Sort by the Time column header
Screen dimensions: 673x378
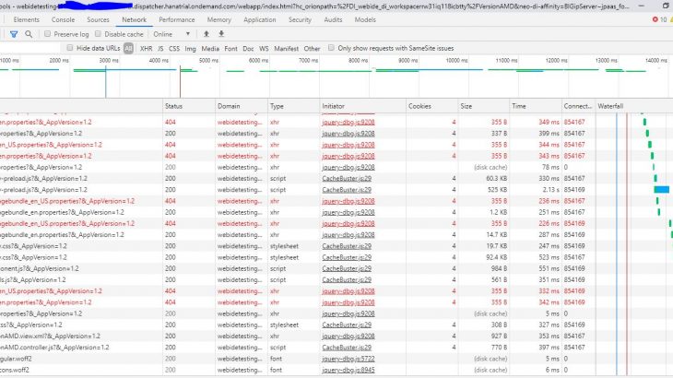[x=536, y=106]
